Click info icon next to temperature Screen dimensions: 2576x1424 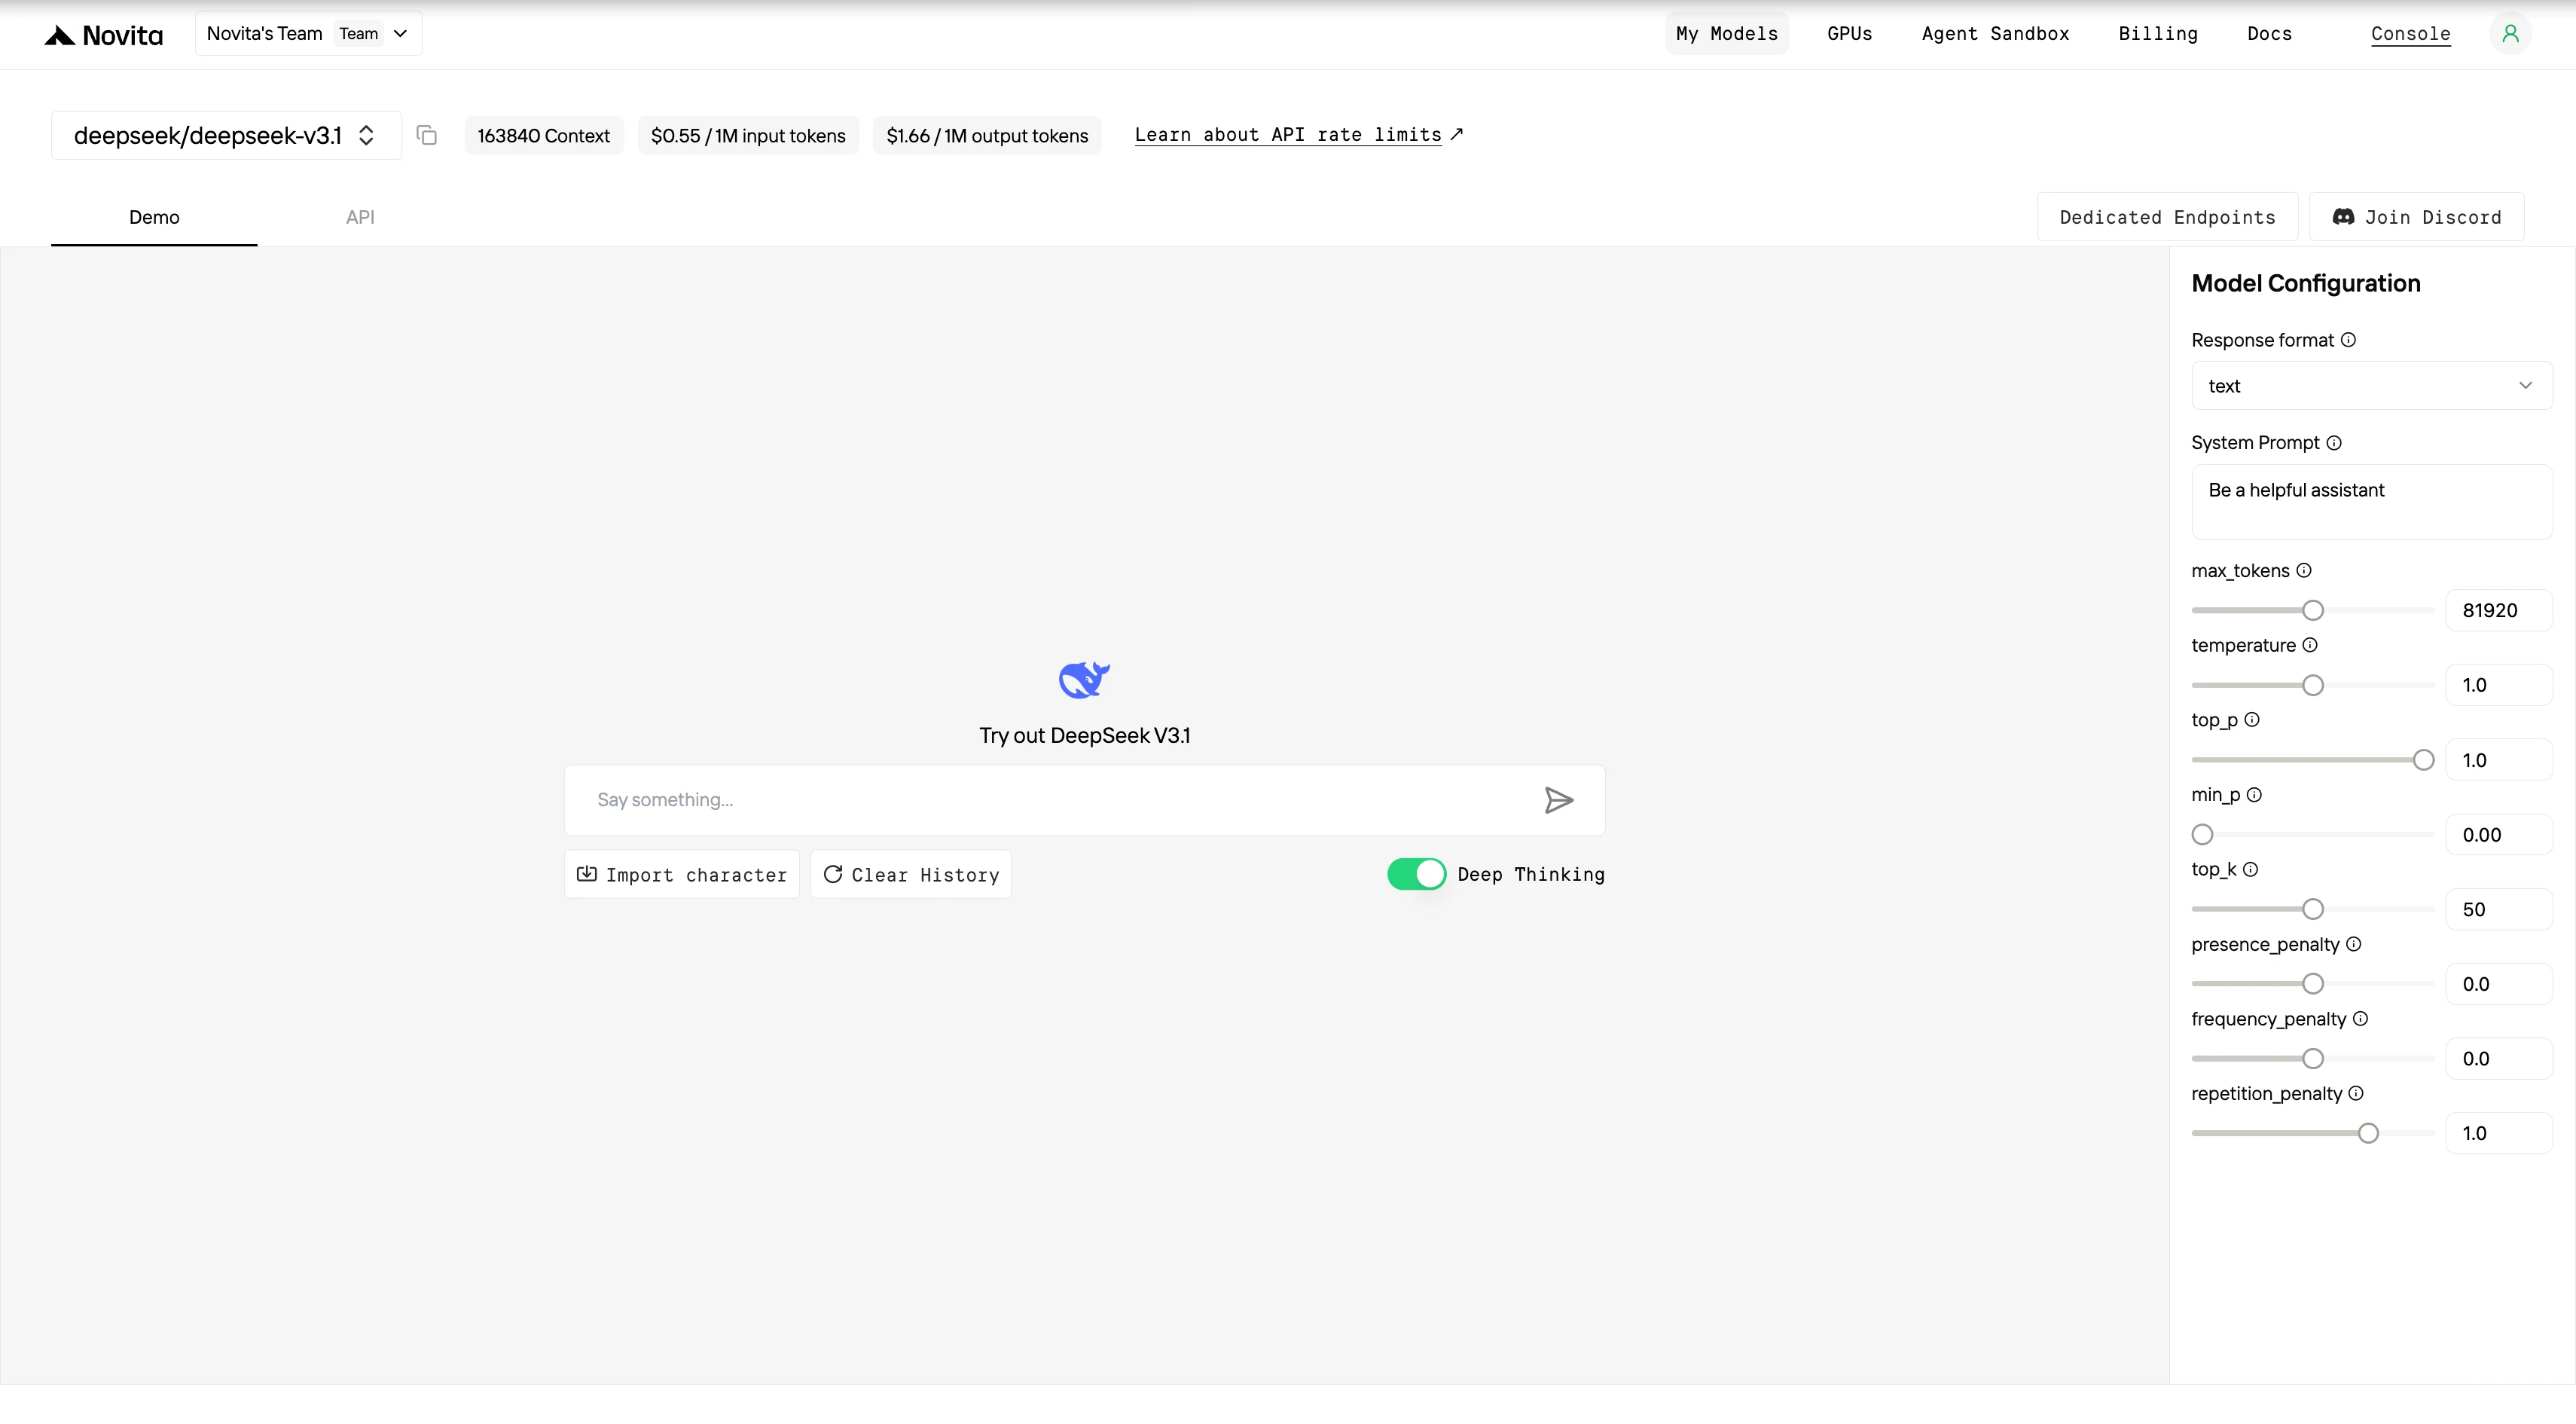(2310, 645)
